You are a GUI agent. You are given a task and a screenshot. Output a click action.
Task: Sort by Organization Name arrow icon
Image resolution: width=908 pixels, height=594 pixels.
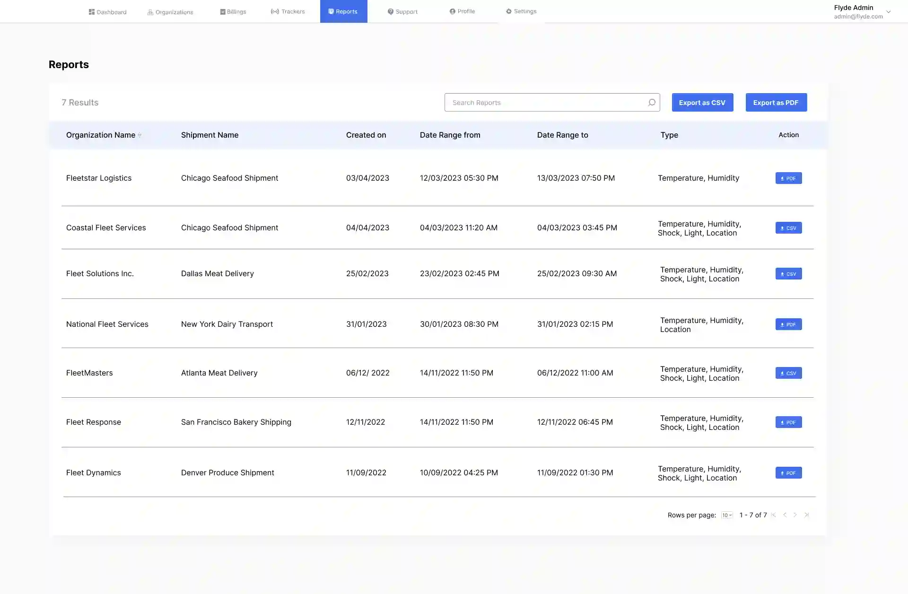coord(140,135)
